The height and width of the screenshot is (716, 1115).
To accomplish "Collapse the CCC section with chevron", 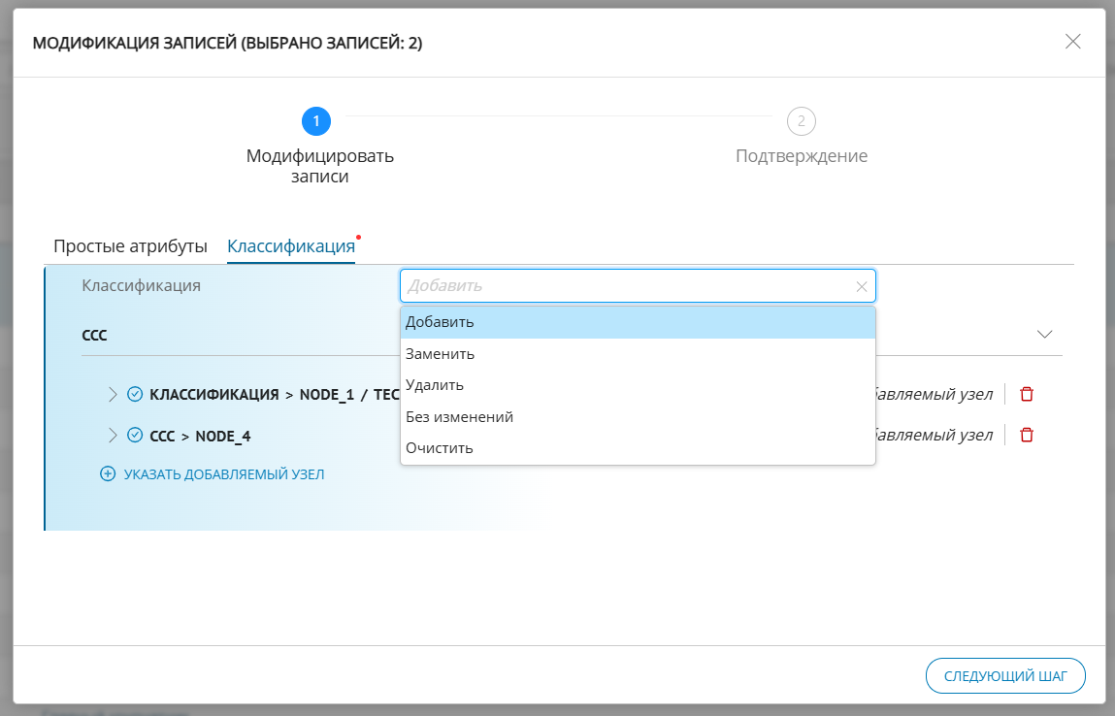I will pyautogui.click(x=1044, y=334).
